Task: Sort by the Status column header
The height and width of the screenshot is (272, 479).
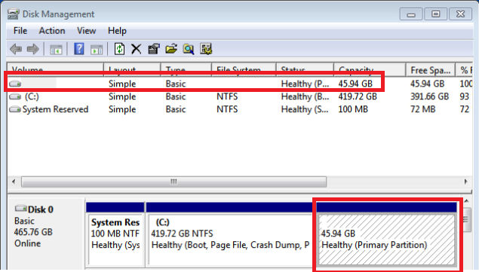Action: click(305, 70)
